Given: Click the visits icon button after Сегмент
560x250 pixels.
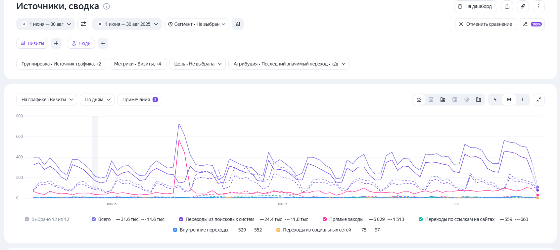Looking at the screenshot, I should point(238,24).
